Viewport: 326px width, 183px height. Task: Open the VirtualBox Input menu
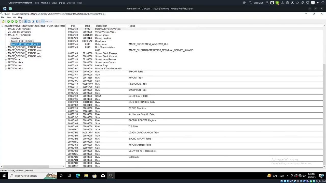(x=62, y=3)
